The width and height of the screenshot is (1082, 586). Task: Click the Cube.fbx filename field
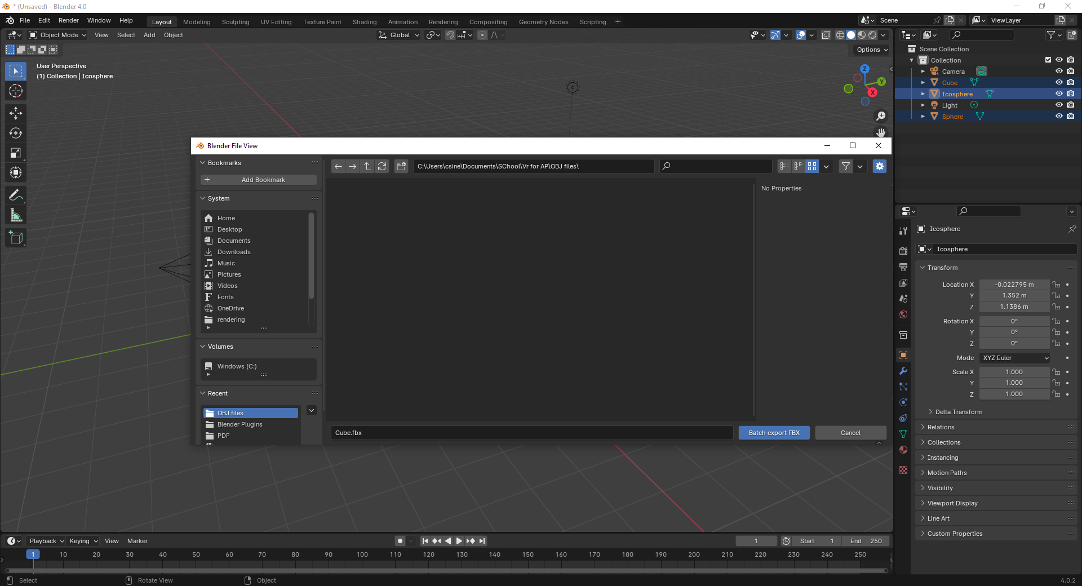click(x=531, y=433)
